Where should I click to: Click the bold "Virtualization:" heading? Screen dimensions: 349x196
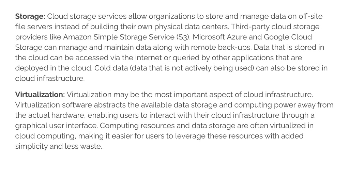coord(40,95)
